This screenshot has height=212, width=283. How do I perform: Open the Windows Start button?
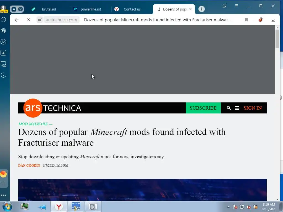(x=7, y=206)
